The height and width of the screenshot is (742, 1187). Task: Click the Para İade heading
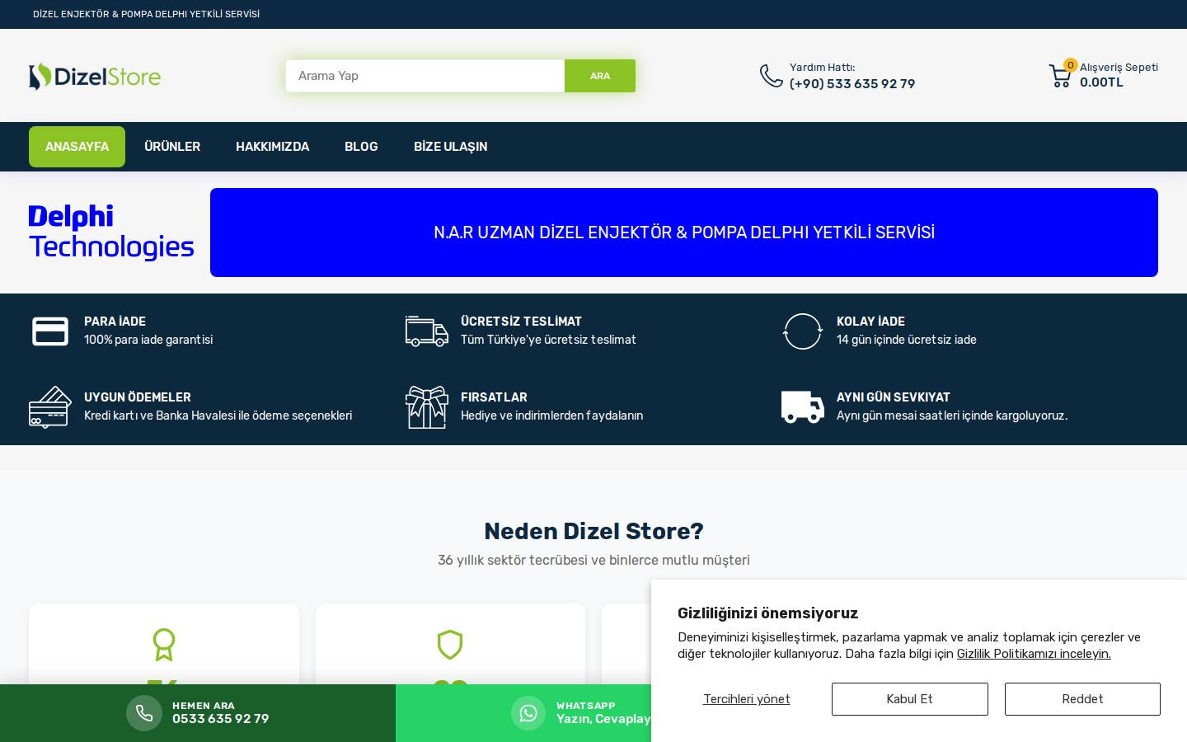point(115,322)
